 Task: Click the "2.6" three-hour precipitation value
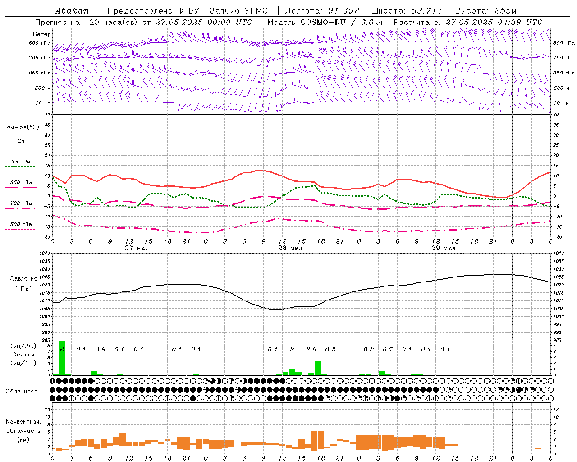coord(311,350)
